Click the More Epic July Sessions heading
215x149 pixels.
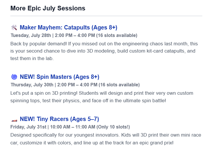coord(48,8)
